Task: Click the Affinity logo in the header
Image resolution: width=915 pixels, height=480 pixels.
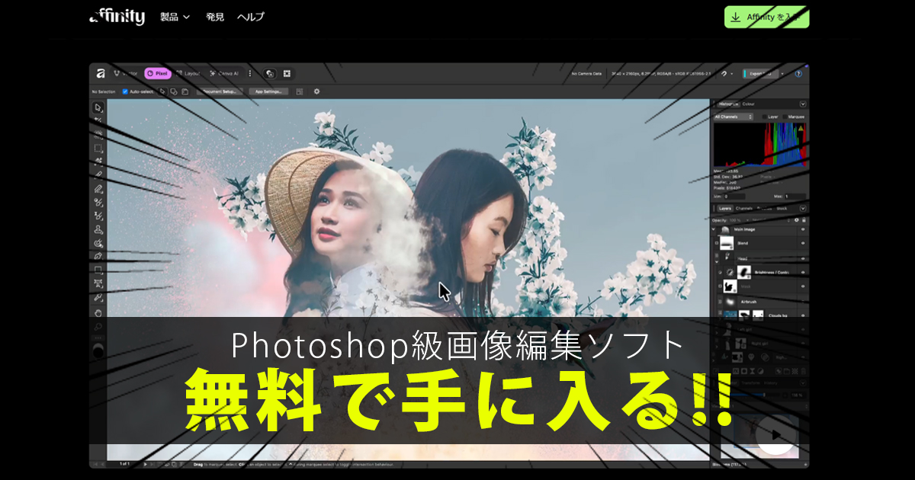Action: pos(117,17)
